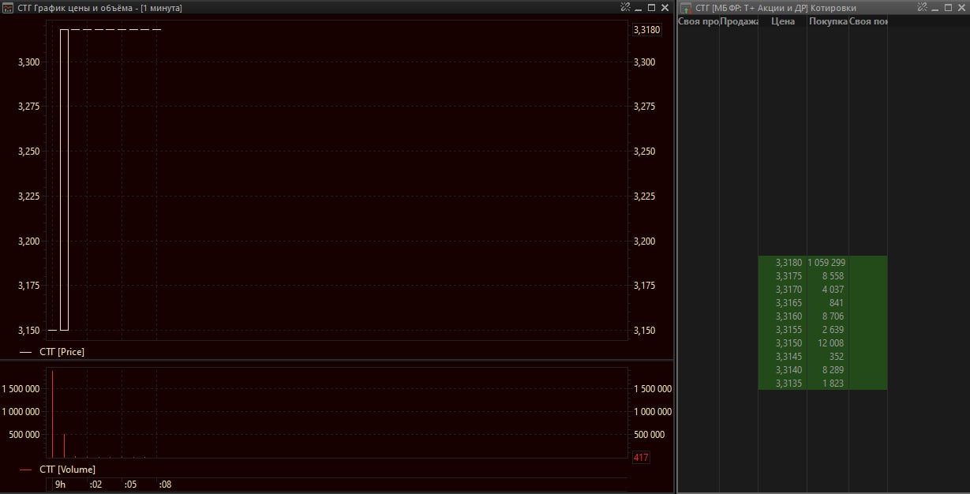Click the red 417 volume value label
970x494 pixels.
(x=641, y=457)
